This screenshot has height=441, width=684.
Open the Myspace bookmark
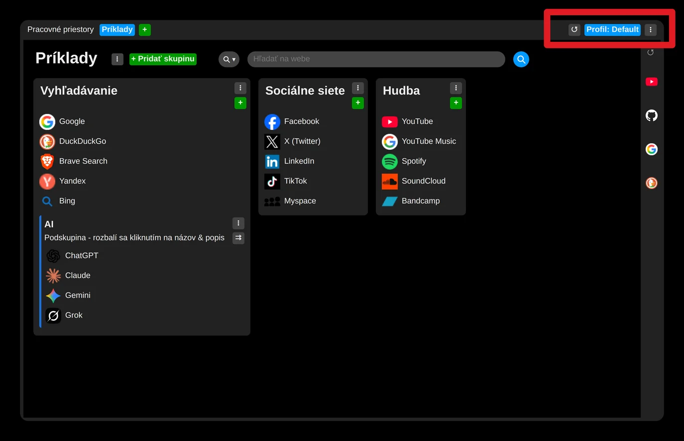pos(291,201)
